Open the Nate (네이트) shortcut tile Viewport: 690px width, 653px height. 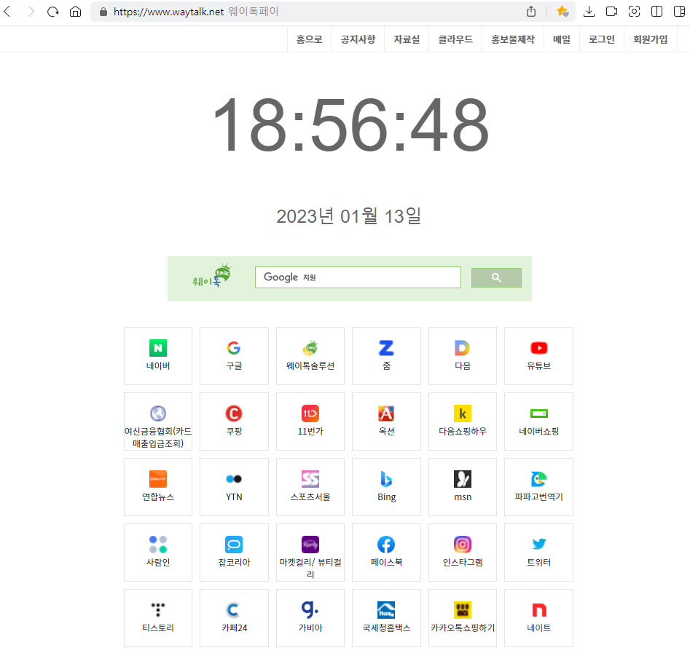click(538, 618)
